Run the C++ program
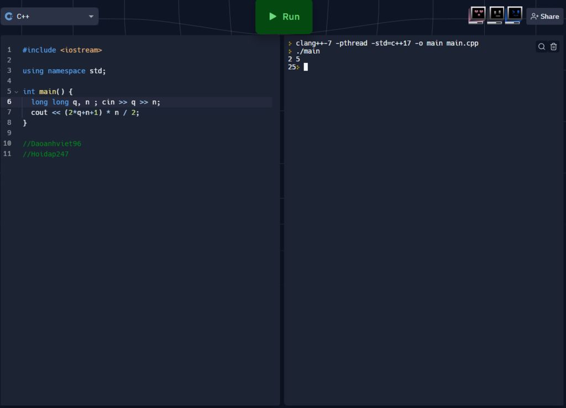Viewport: 566px width, 408px height. (x=284, y=17)
